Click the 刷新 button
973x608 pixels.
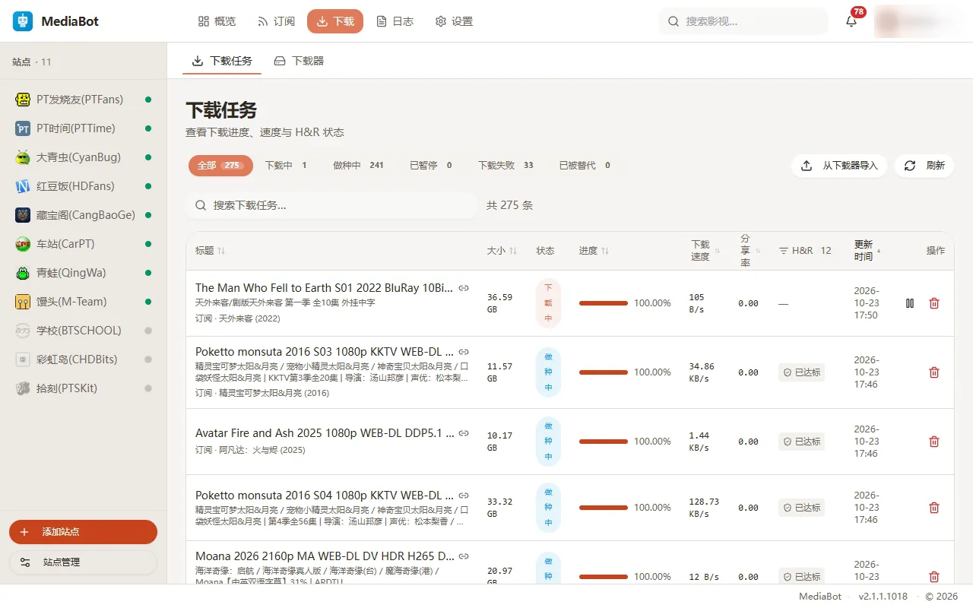click(x=924, y=166)
